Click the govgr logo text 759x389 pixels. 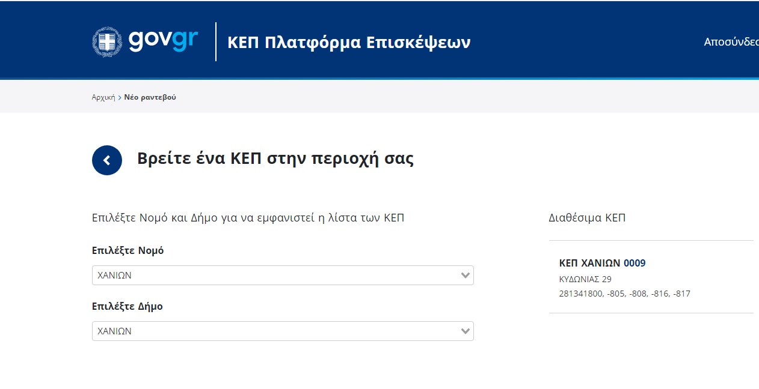[163, 41]
